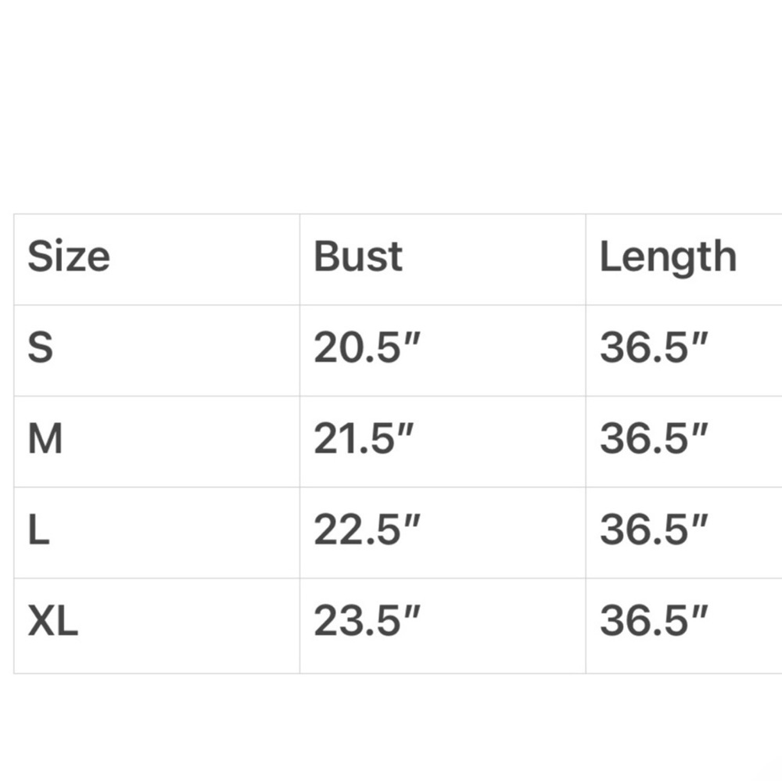Click the 23.5″ bust measurement
Image resolution: width=782 pixels, height=782 pixels.
(368, 622)
